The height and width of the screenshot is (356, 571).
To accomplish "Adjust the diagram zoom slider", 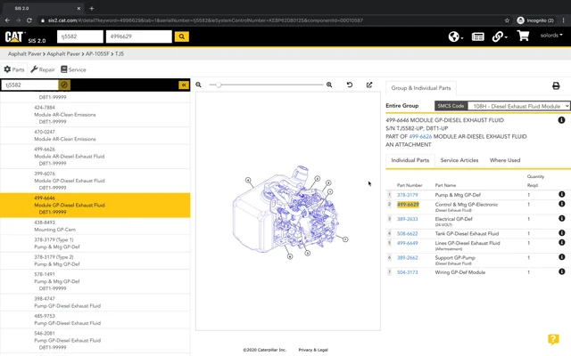I will pyautogui.click(x=218, y=85).
